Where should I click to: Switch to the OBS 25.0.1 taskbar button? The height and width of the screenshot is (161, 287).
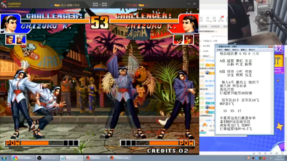coord(48,158)
